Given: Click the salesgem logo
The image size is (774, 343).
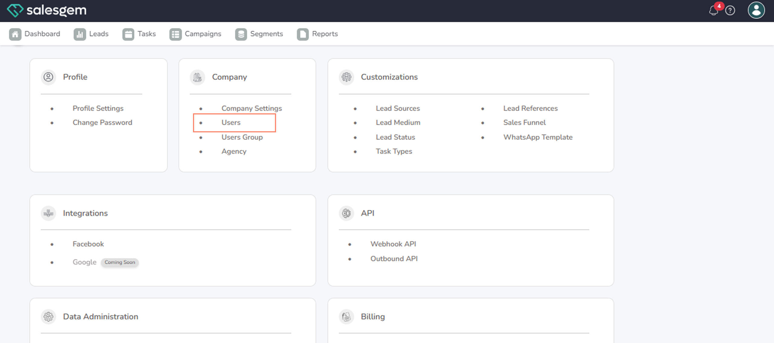Looking at the screenshot, I should 47,10.
